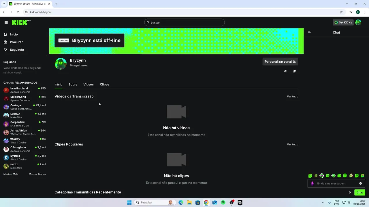Click the Bilyzynn channel avatar
This screenshot has width=369, height=207.
pyautogui.click(x=61, y=64)
